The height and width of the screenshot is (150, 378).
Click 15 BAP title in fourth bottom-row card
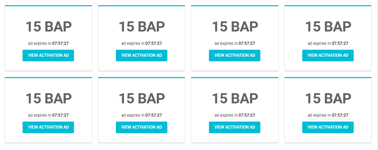tap(328, 98)
